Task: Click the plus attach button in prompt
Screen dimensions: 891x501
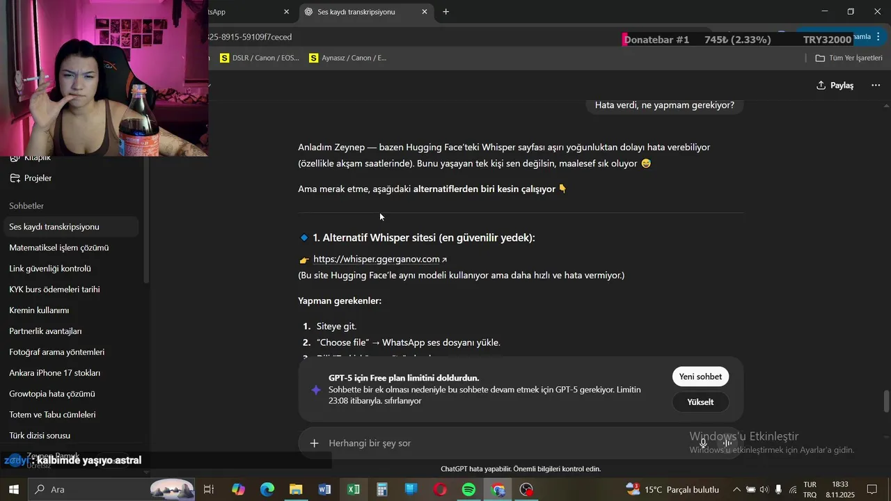Action: coord(315,443)
